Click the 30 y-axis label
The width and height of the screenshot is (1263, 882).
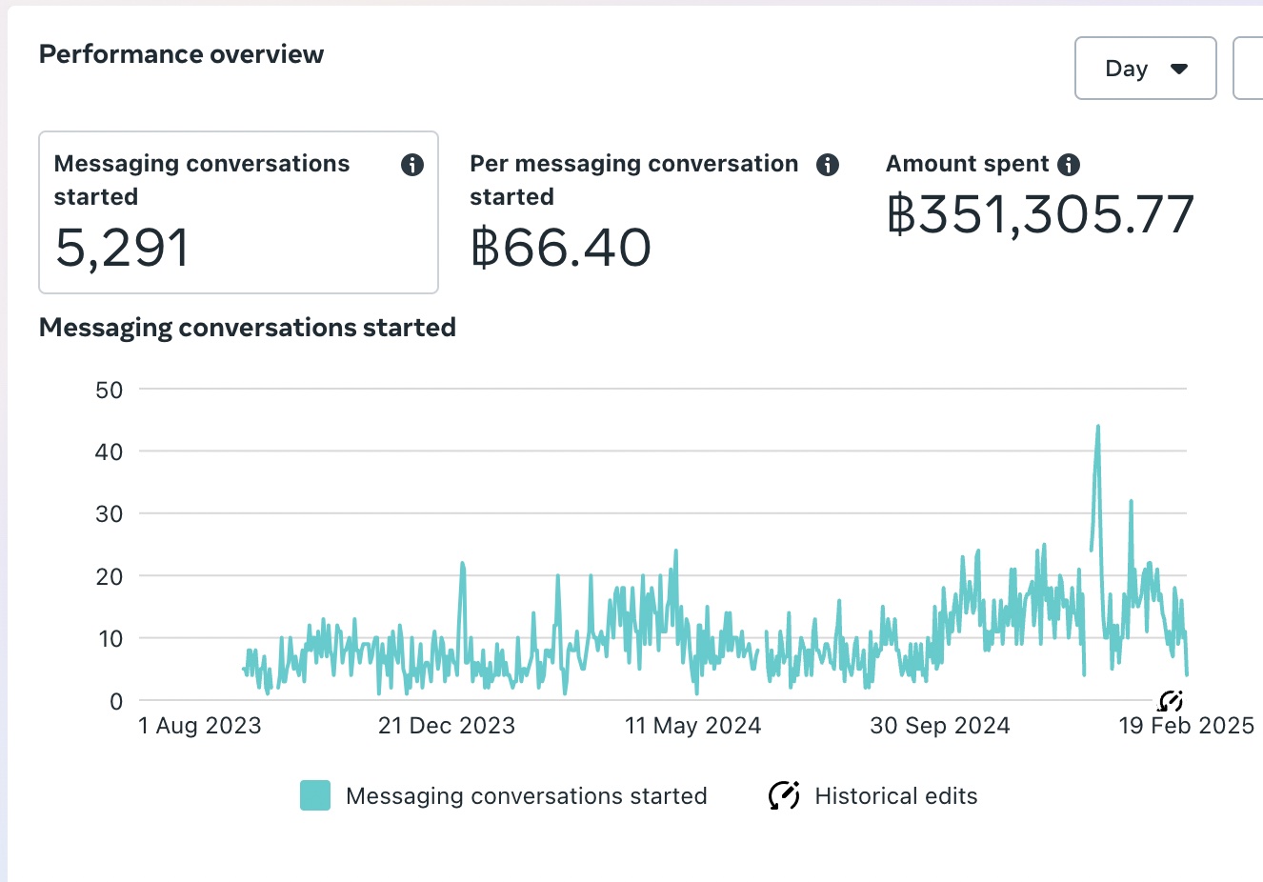click(x=110, y=514)
